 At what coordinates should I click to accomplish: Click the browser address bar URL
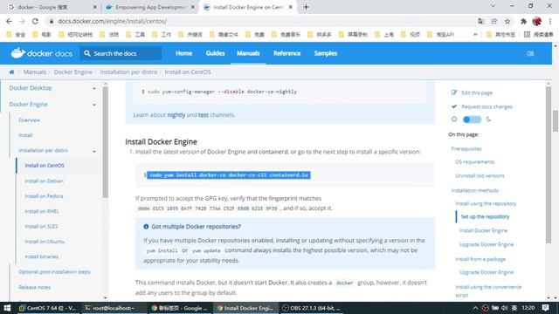[x=113, y=21]
